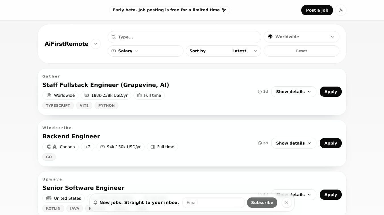This screenshot has height=215, width=384.
Task: Click the bell icon in newsletter bar
Action: point(95,203)
